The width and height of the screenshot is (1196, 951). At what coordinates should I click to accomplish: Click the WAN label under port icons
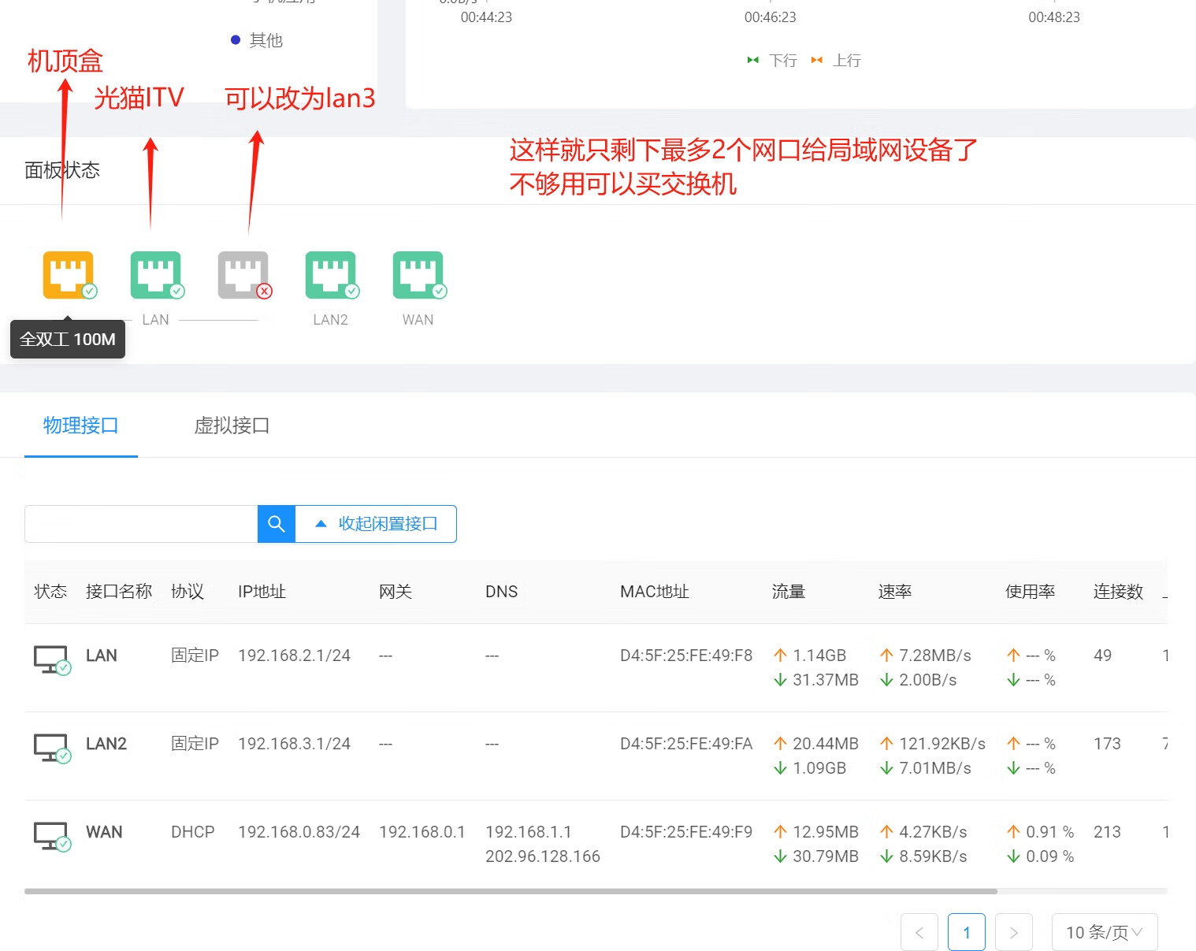click(418, 320)
